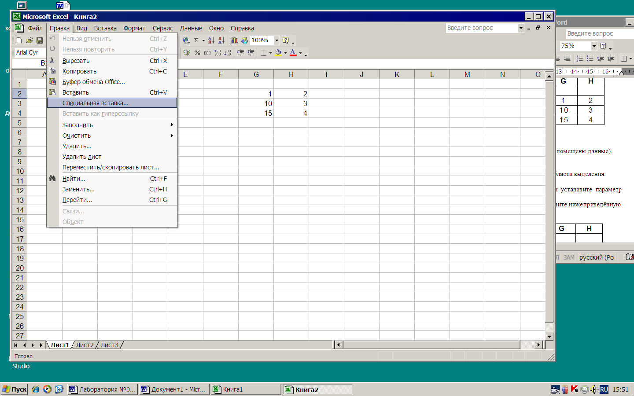The image size is (634, 396).
Task: Click the Excel Введите вопрос help field
Action: (482, 28)
